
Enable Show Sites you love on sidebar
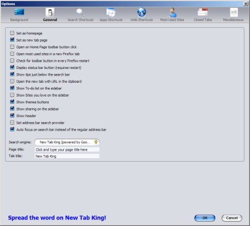(12, 95)
